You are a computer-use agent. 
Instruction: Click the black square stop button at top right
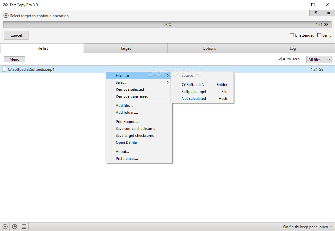pos(329,13)
